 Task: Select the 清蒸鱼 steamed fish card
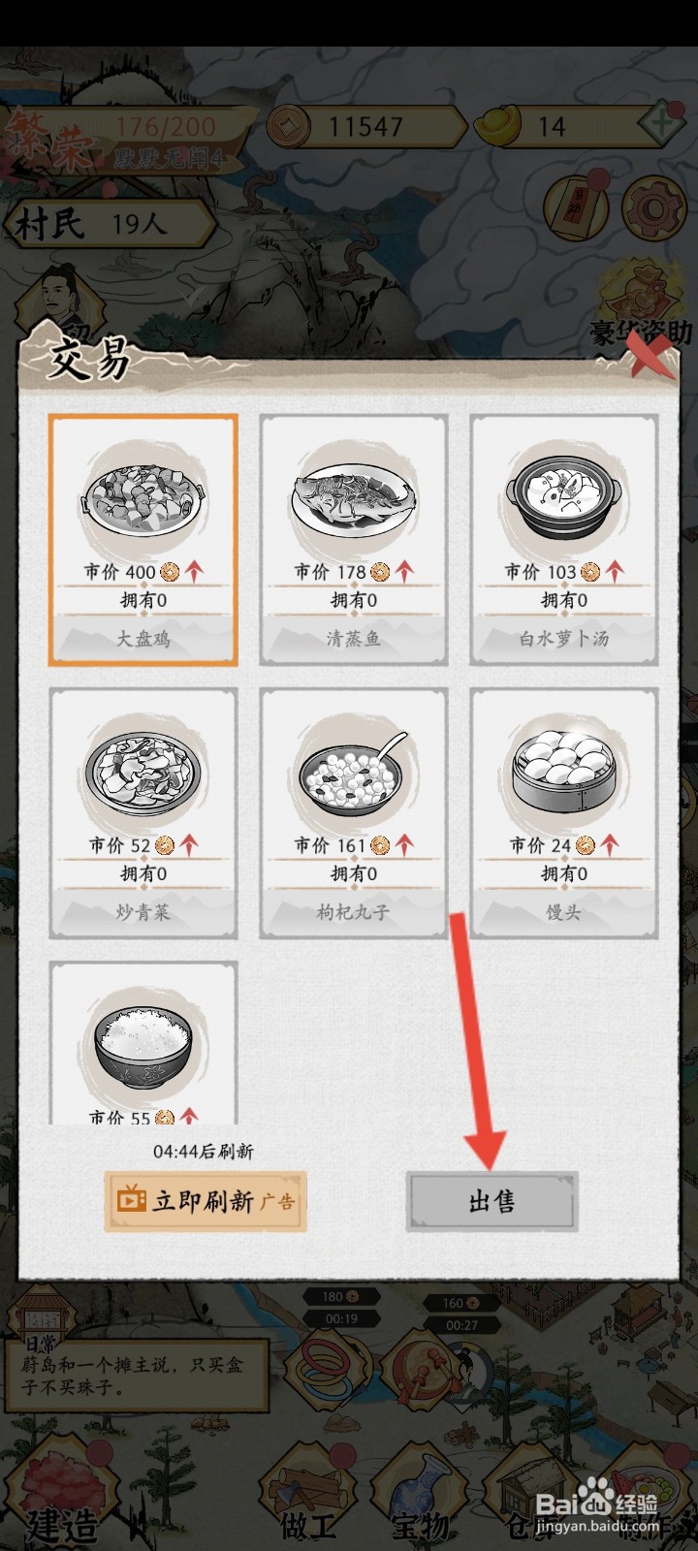(354, 540)
